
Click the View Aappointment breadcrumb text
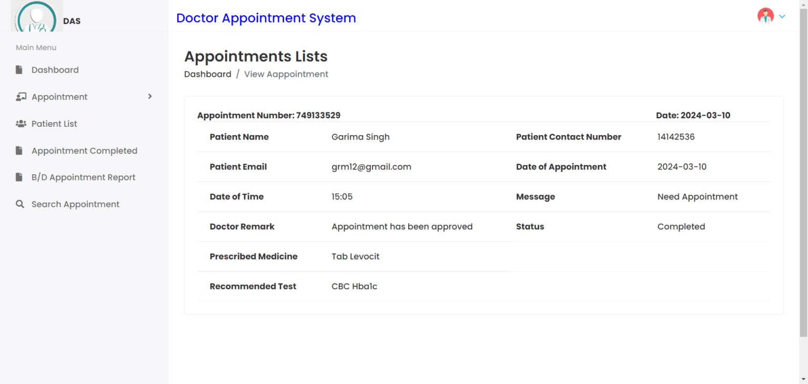[286, 74]
